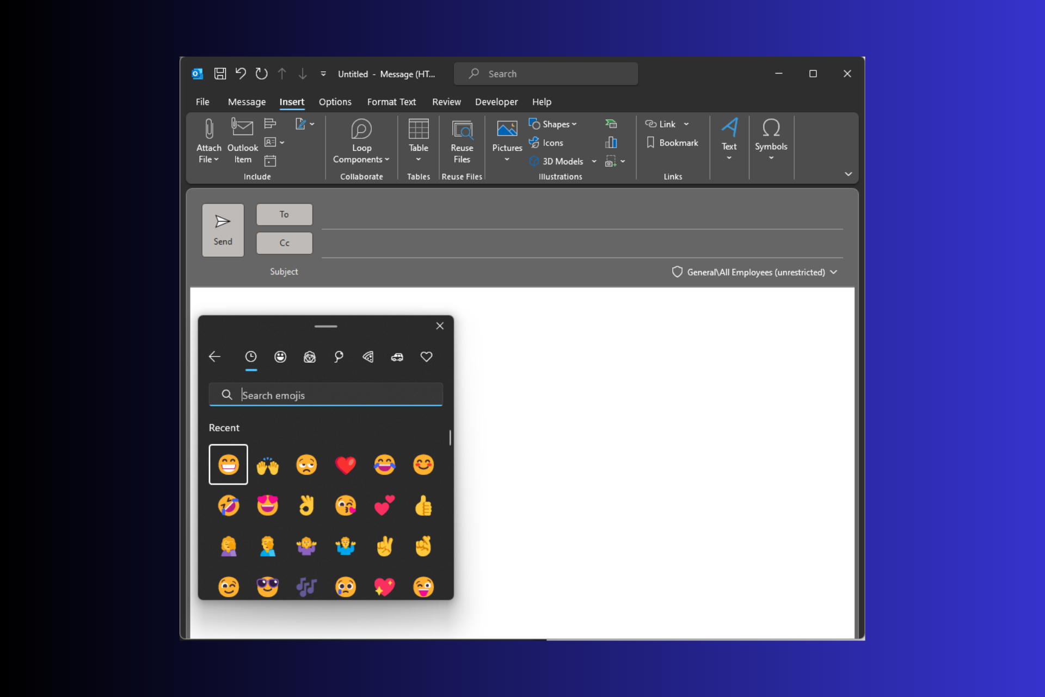Open the Help tab
The height and width of the screenshot is (697, 1045).
pos(542,102)
